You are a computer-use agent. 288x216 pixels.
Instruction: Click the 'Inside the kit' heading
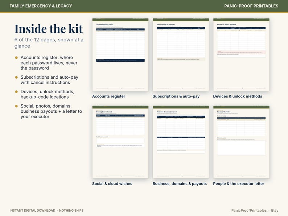click(x=49, y=29)
